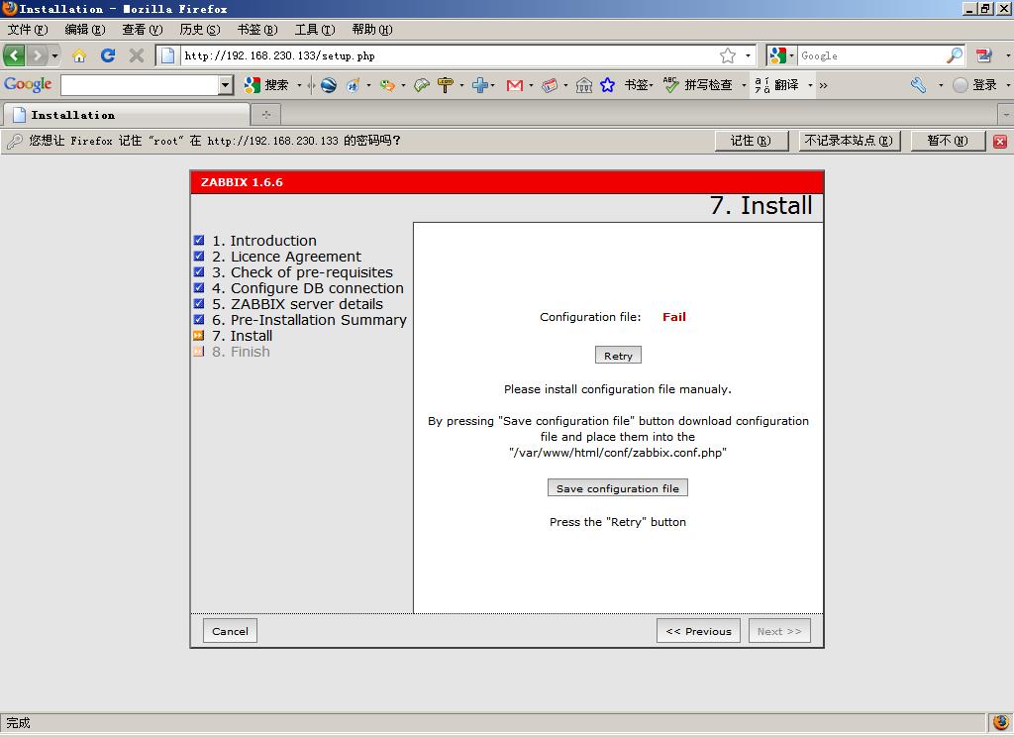Open the back/forward history dropdown arrow

point(55,55)
